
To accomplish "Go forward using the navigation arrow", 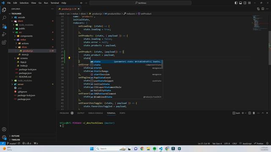I will [86, 3].
